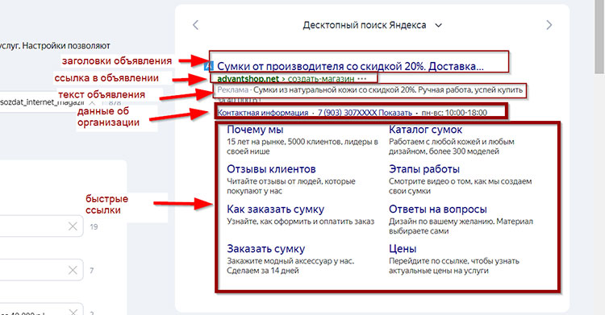
Task: Click description 'Читайте отзывы от людей'
Action: [x=291, y=186]
